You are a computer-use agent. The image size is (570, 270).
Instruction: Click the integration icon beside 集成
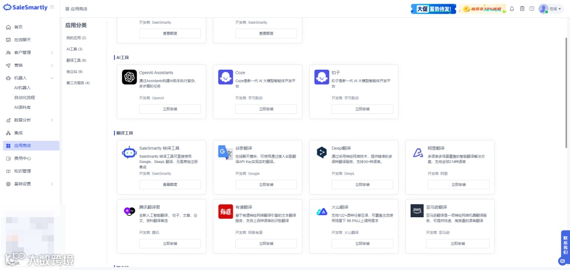point(8,133)
